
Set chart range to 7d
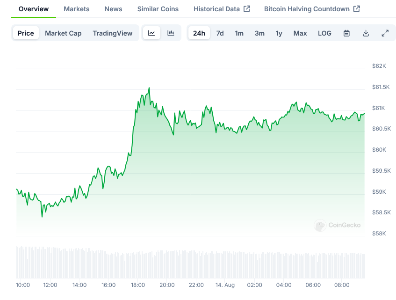coord(220,33)
